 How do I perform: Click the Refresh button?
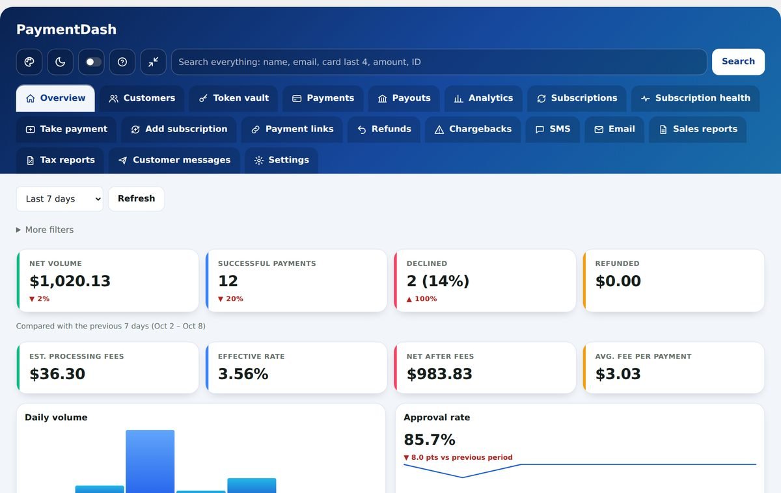(x=136, y=199)
